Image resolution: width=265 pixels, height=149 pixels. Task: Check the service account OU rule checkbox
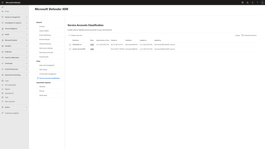tap(70, 49)
